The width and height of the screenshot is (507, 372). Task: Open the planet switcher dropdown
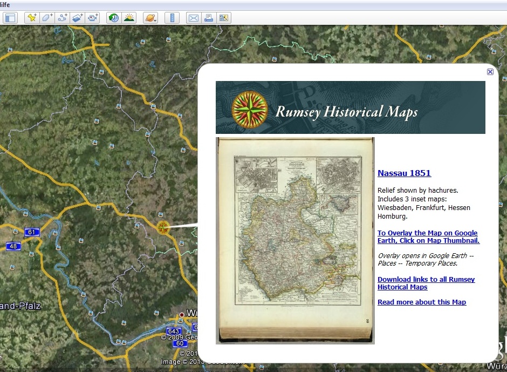click(x=150, y=18)
